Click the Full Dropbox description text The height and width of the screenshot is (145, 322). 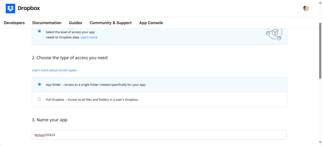coord(92,100)
